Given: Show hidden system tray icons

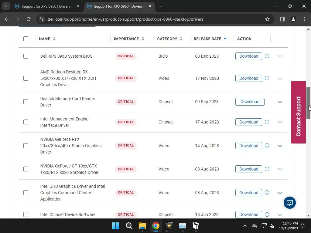Looking at the screenshot, I should point(245,226).
